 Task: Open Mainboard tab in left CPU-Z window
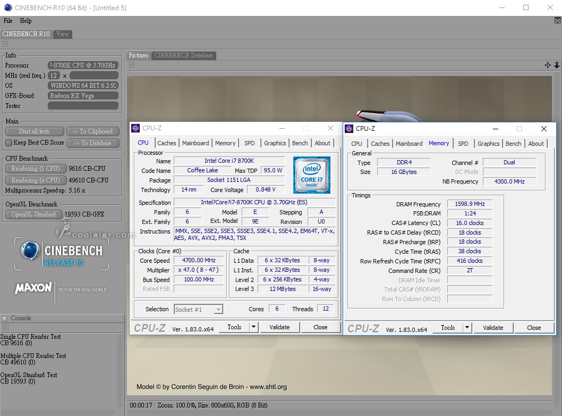click(x=195, y=143)
